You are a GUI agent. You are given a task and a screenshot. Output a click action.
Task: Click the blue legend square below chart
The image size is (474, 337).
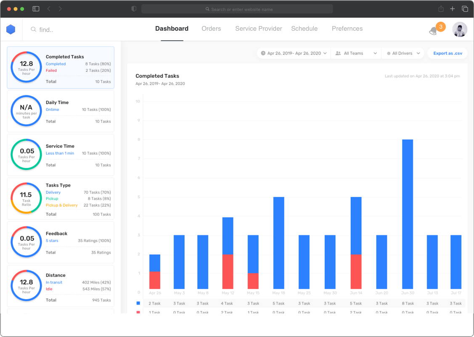coord(138,303)
